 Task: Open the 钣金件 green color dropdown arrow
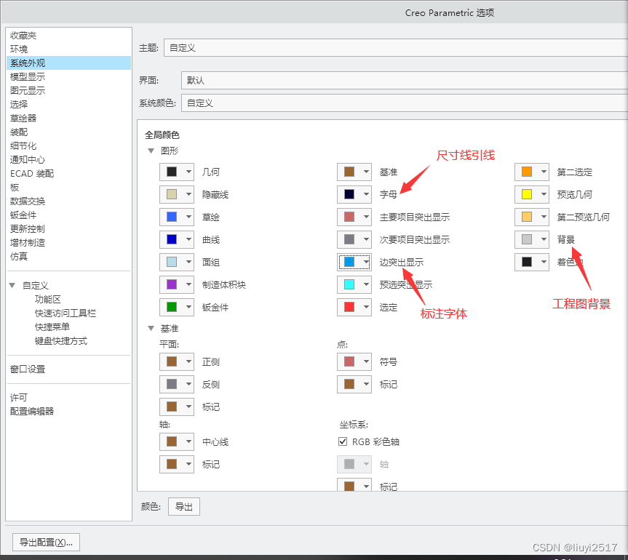[x=188, y=307]
